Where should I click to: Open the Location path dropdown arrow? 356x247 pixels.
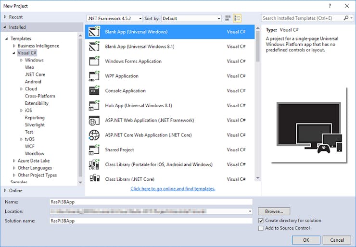(x=250, y=211)
